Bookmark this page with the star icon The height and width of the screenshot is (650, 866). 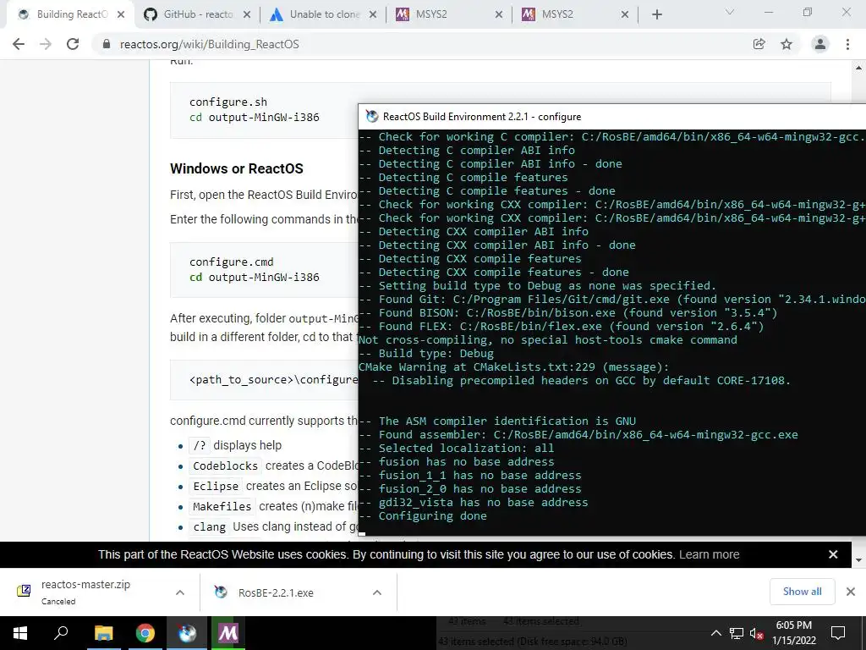[x=787, y=44]
